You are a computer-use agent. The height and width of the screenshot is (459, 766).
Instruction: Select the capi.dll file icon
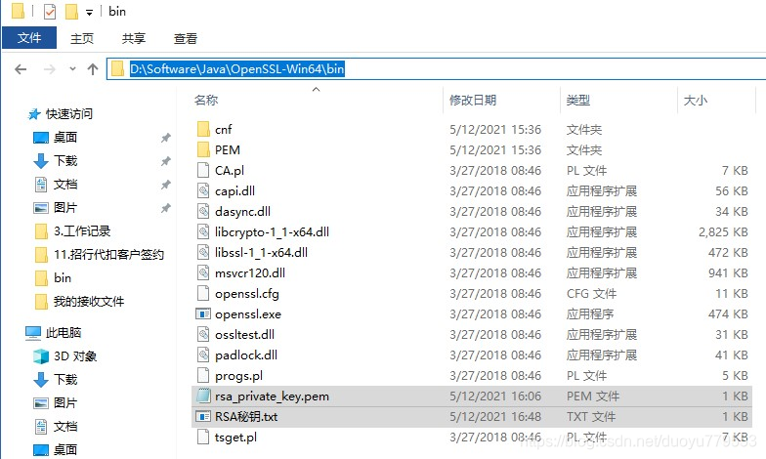203,191
